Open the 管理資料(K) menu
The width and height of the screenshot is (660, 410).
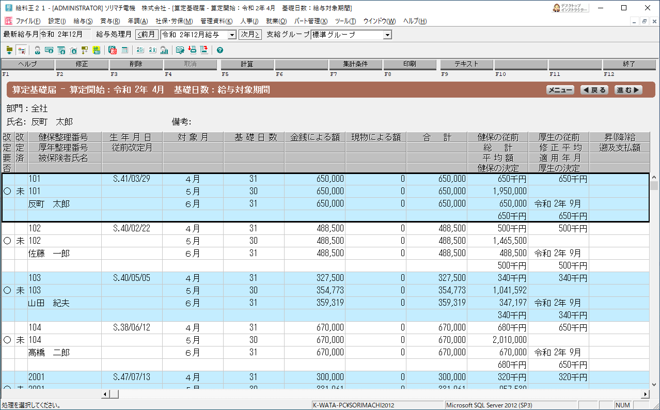(216, 21)
